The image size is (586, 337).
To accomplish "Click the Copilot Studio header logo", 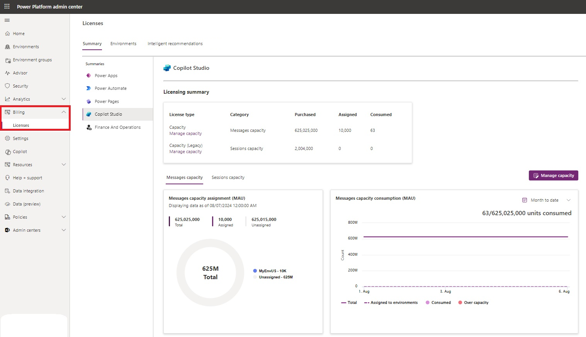I will 167,68.
